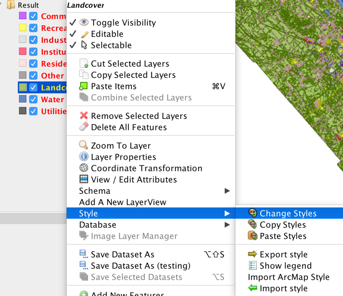Click the Delete All Features eraser icon
Viewport: 343px width, 296px height.
[84, 127]
